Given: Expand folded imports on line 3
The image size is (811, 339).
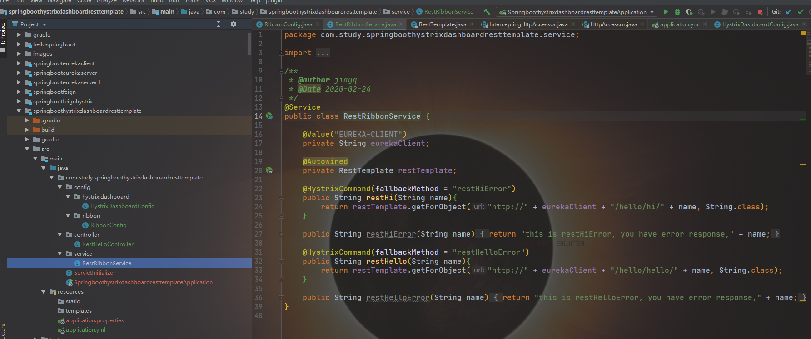Looking at the screenshot, I should pos(281,53).
